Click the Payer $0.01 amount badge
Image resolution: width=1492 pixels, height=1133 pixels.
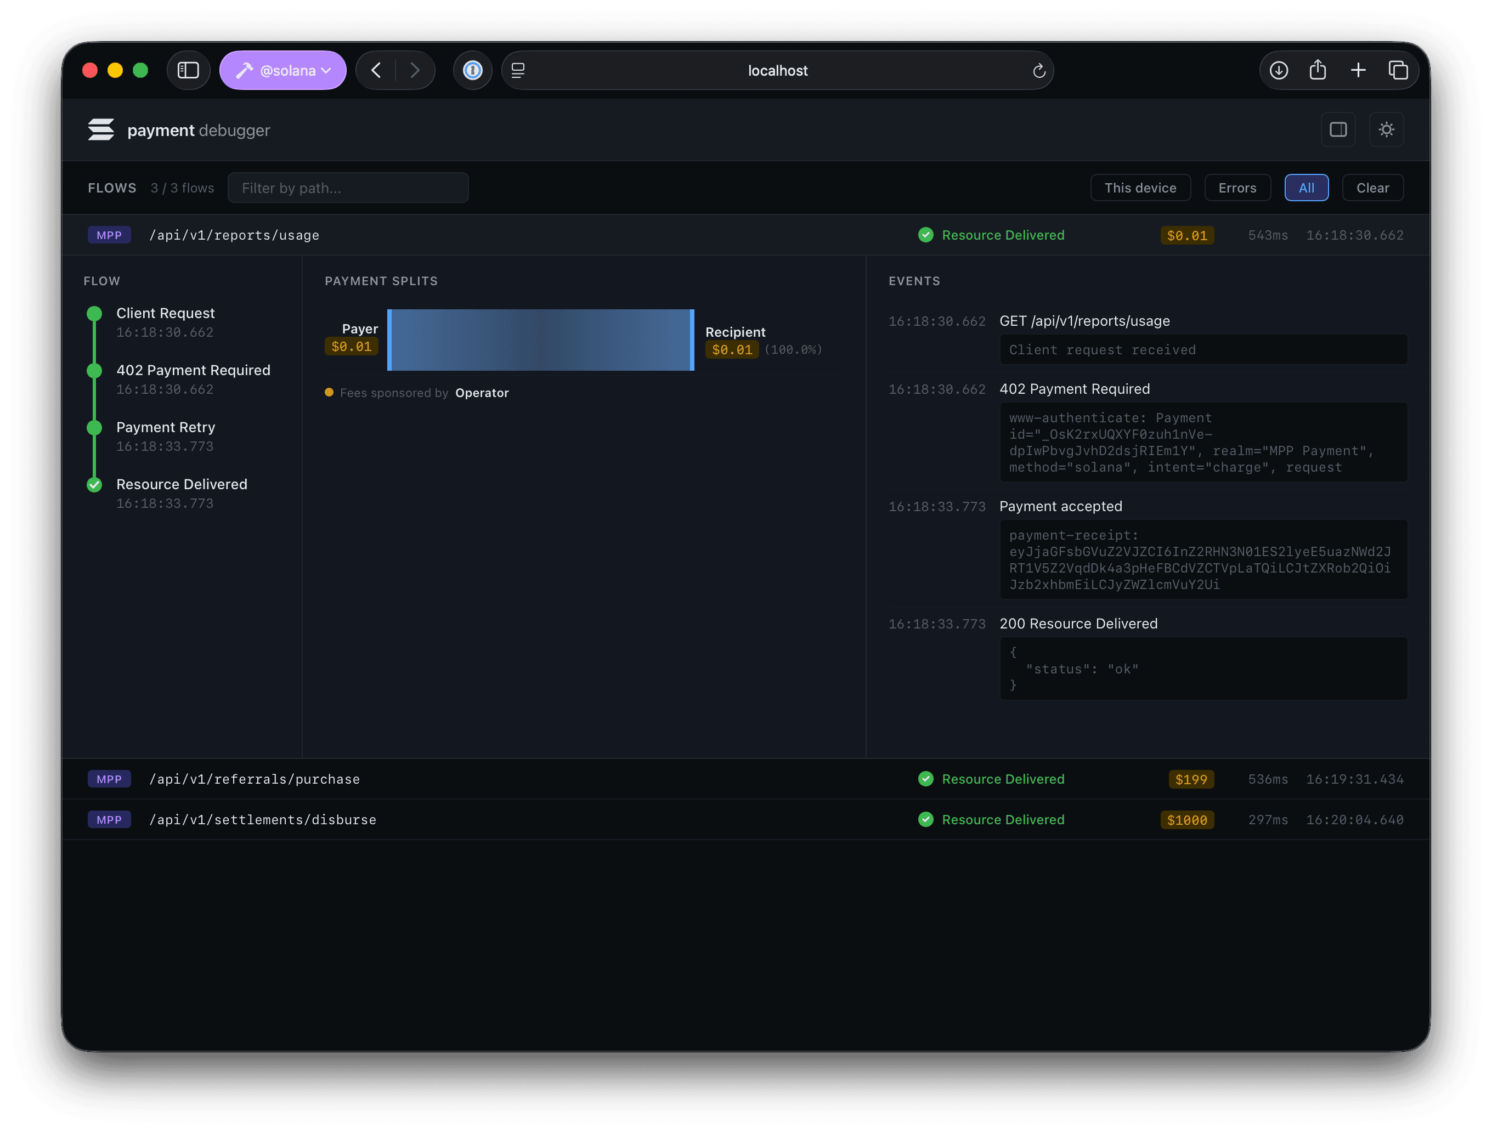coord(352,347)
